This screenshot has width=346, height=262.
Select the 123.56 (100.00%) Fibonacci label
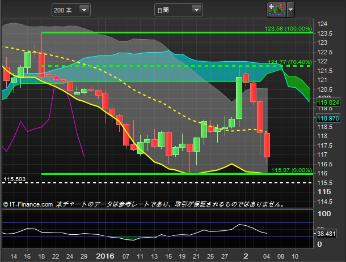tap(288, 29)
